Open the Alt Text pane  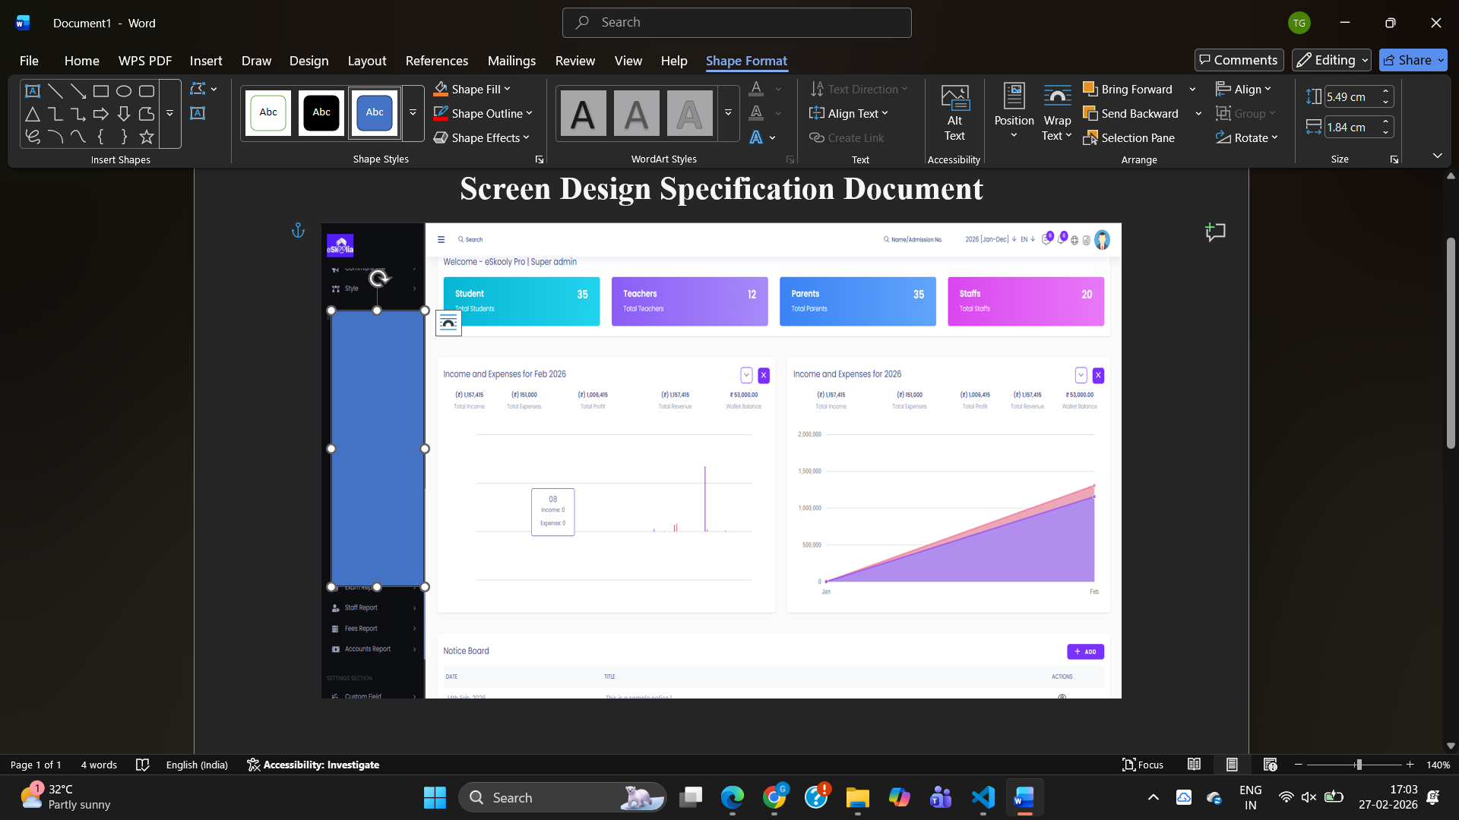tap(954, 112)
